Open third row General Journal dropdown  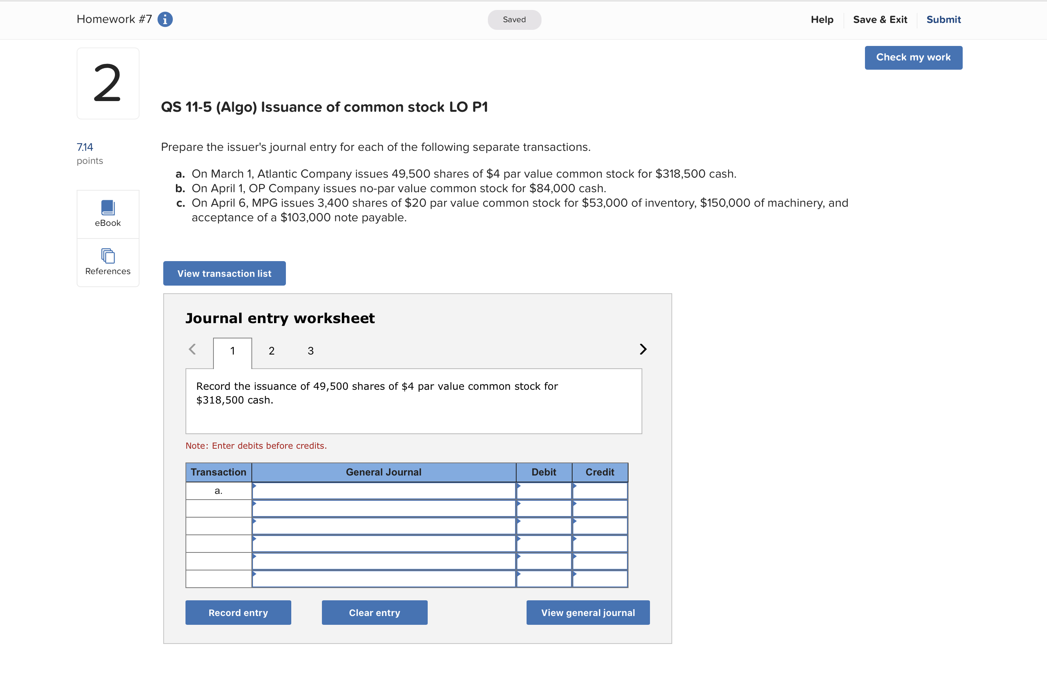click(x=383, y=526)
